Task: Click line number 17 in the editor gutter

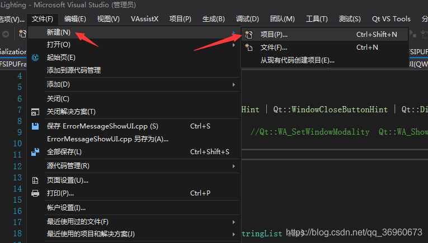Action: pos(17,222)
